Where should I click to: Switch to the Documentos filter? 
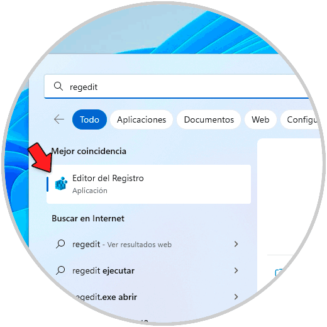coord(209,119)
